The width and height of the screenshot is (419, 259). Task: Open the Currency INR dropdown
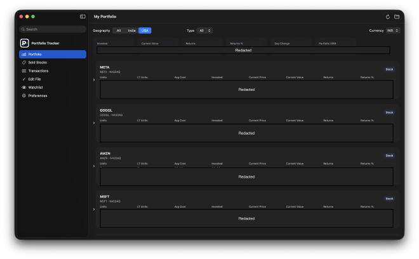pyautogui.click(x=393, y=30)
